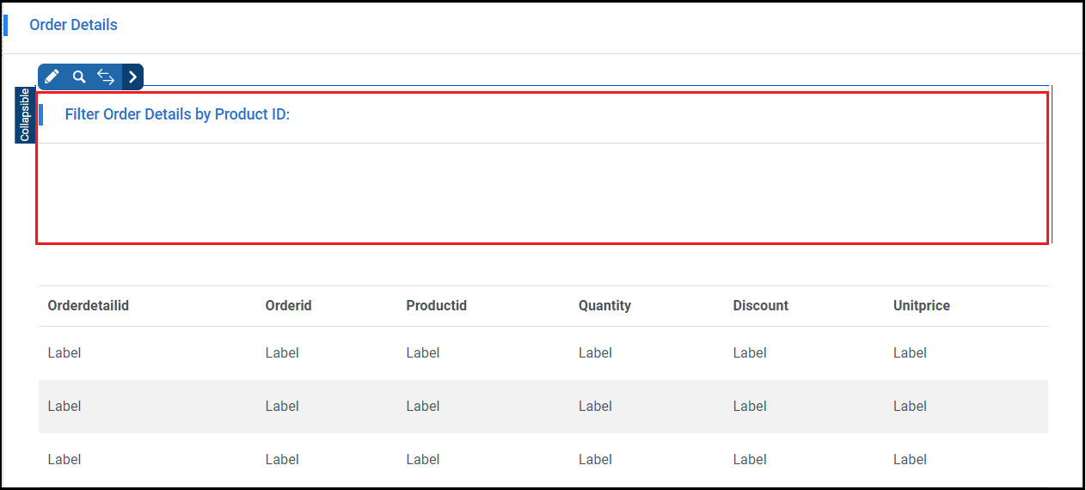This screenshot has height=490, width=1086.
Task: Click the Productid column header
Action: coord(436,305)
